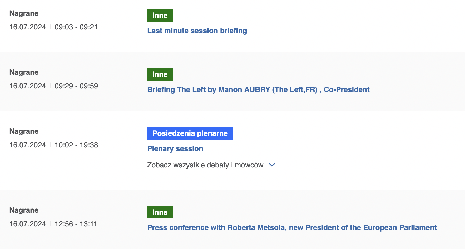Click the 09:29 - 09:59 time range
This screenshot has height=249, width=465.
pos(76,86)
